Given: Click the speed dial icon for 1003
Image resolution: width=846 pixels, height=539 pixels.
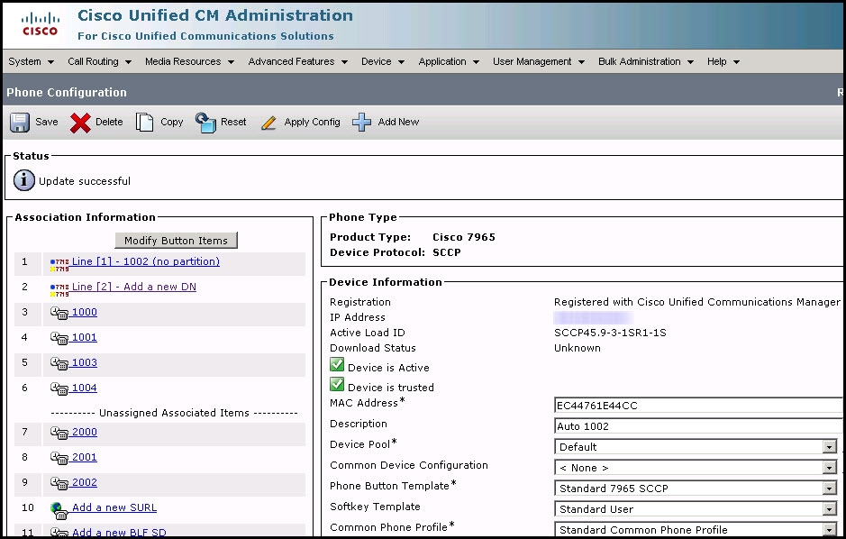Looking at the screenshot, I should pos(59,363).
